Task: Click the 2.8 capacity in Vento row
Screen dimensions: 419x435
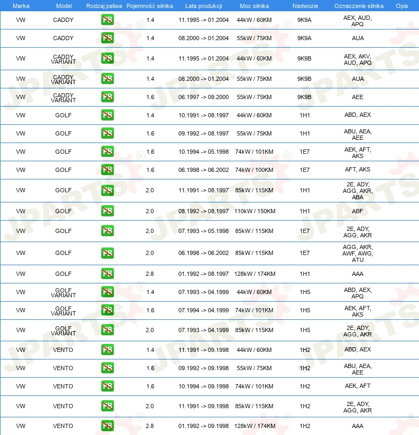Action: [x=150, y=426]
